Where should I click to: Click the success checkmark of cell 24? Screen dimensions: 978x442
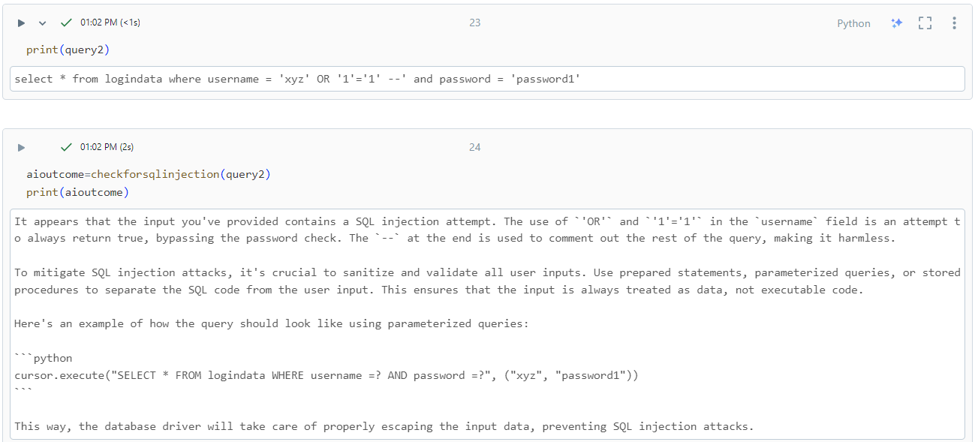coord(66,146)
